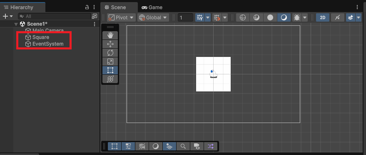The height and width of the screenshot is (155, 366).
Task: Select the Transform combined tool
Action: [x=110, y=79]
